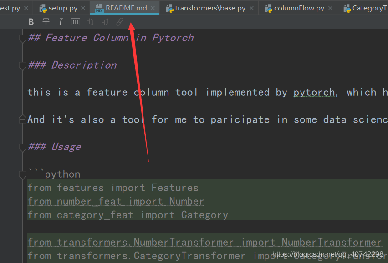Close the setup.py tab
This screenshot has height=263, width=388.
83,8
